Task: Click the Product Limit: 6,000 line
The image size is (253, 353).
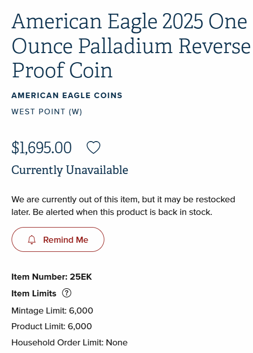Action: point(51,326)
